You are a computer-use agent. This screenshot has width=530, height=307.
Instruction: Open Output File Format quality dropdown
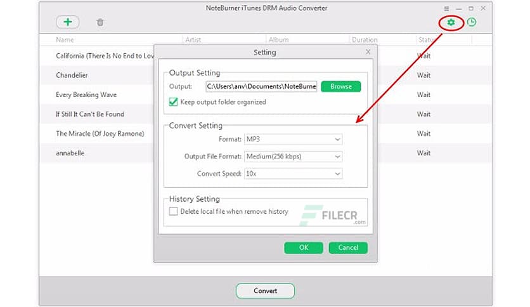pos(293,157)
